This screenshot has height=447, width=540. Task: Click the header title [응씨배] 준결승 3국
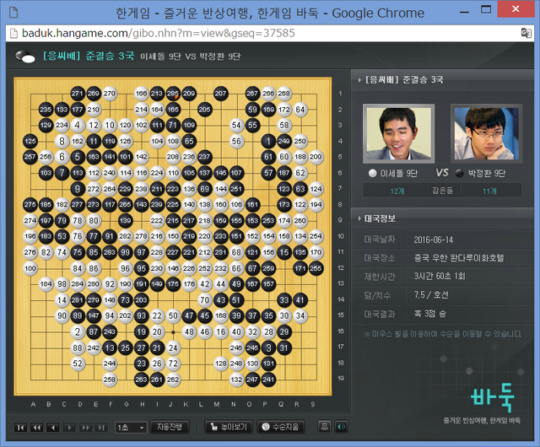point(89,56)
